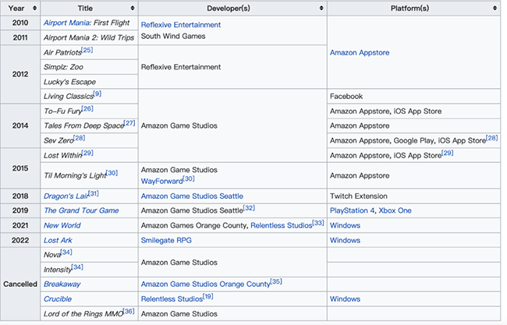Open Amazon Game Studios Seattle link
The image size is (507, 325).
point(192,196)
